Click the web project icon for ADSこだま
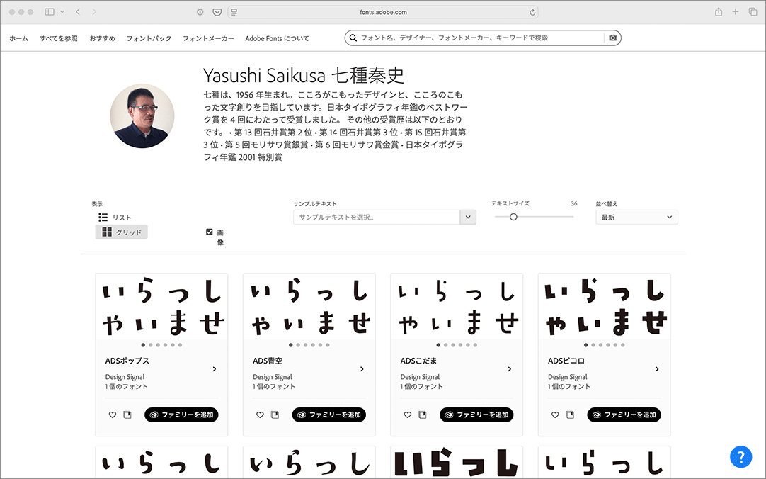The image size is (766, 479). [x=423, y=415]
